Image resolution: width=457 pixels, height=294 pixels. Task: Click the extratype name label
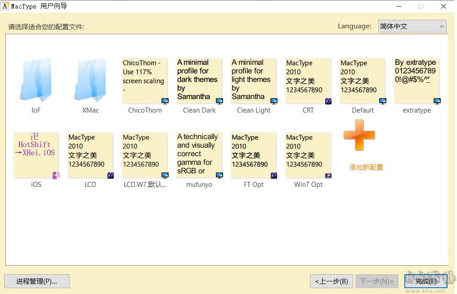click(x=417, y=110)
